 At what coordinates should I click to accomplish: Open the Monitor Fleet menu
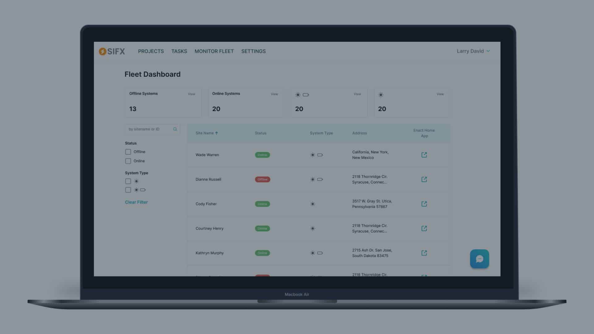click(x=214, y=51)
